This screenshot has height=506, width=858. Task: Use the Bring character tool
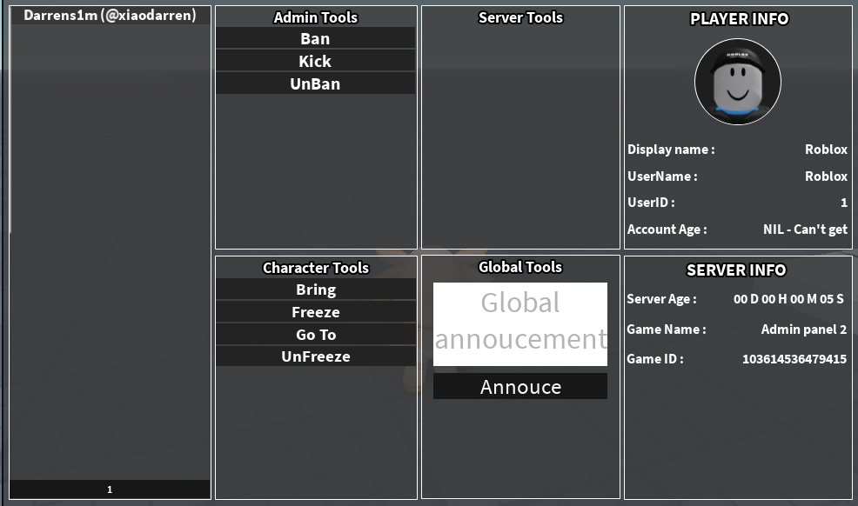(x=315, y=289)
